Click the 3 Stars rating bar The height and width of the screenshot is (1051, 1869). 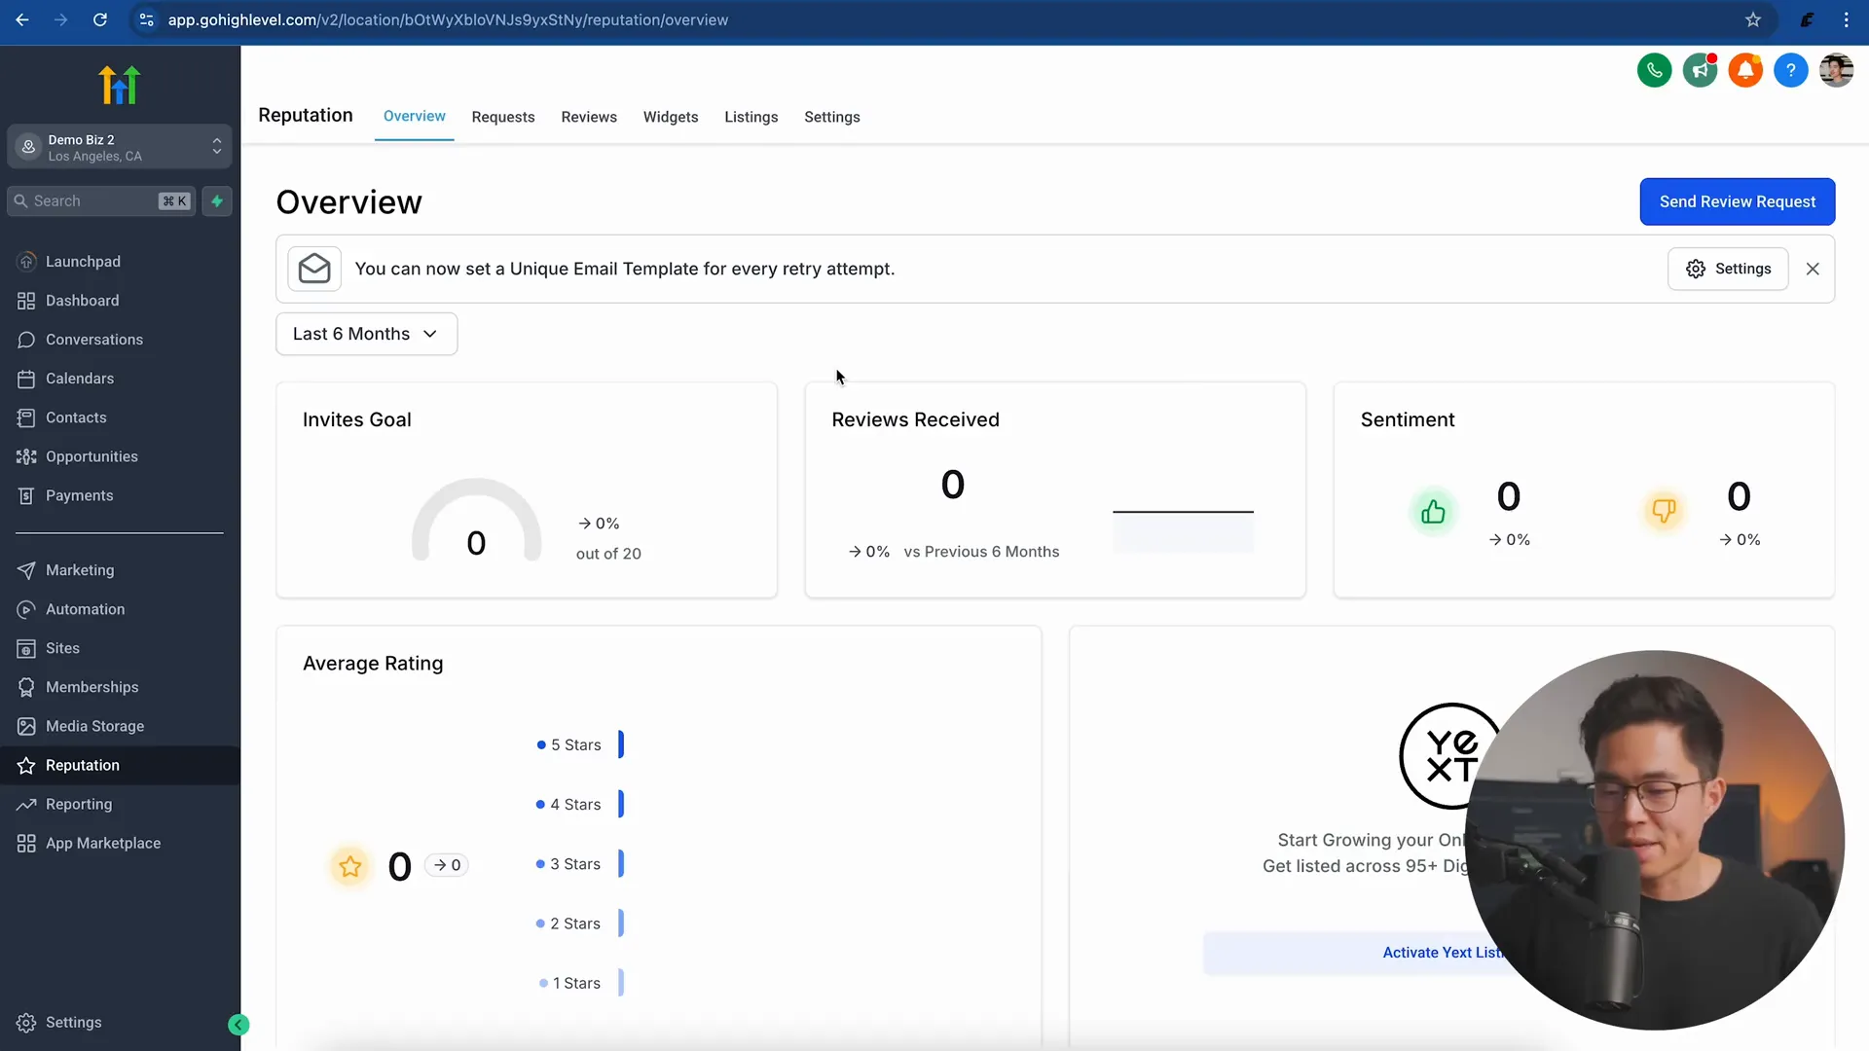(621, 864)
